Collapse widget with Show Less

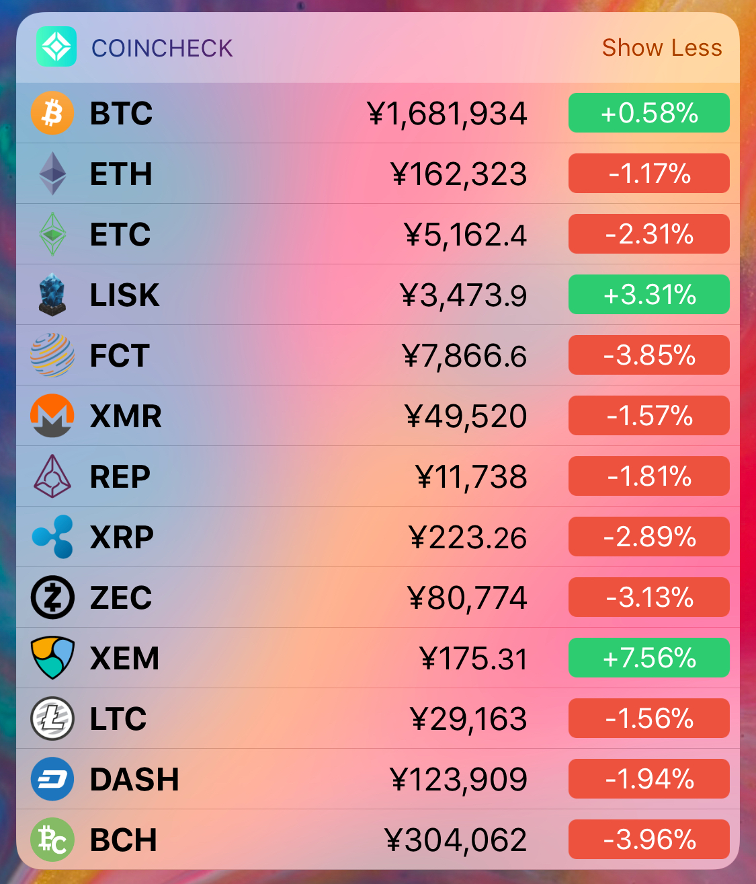662,48
